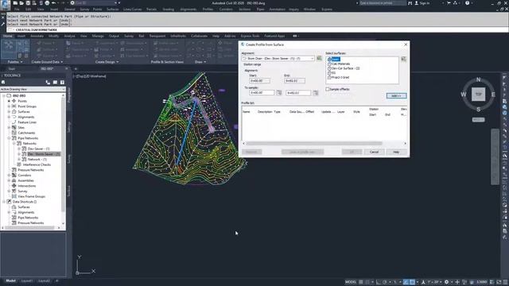This screenshot has width=509, height=286.
Task: Expand the Palettes ribbon panel arrow
Action: (x=21, y=62)
